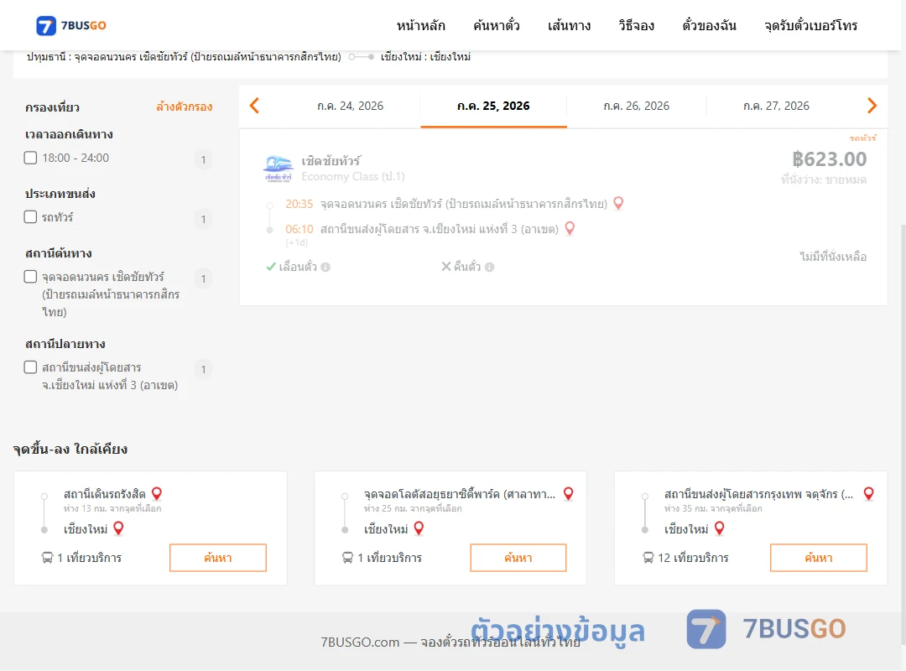Open map pin for 20:35 departure stop
Screen dimensions: 906x671
tap(618, 204)
